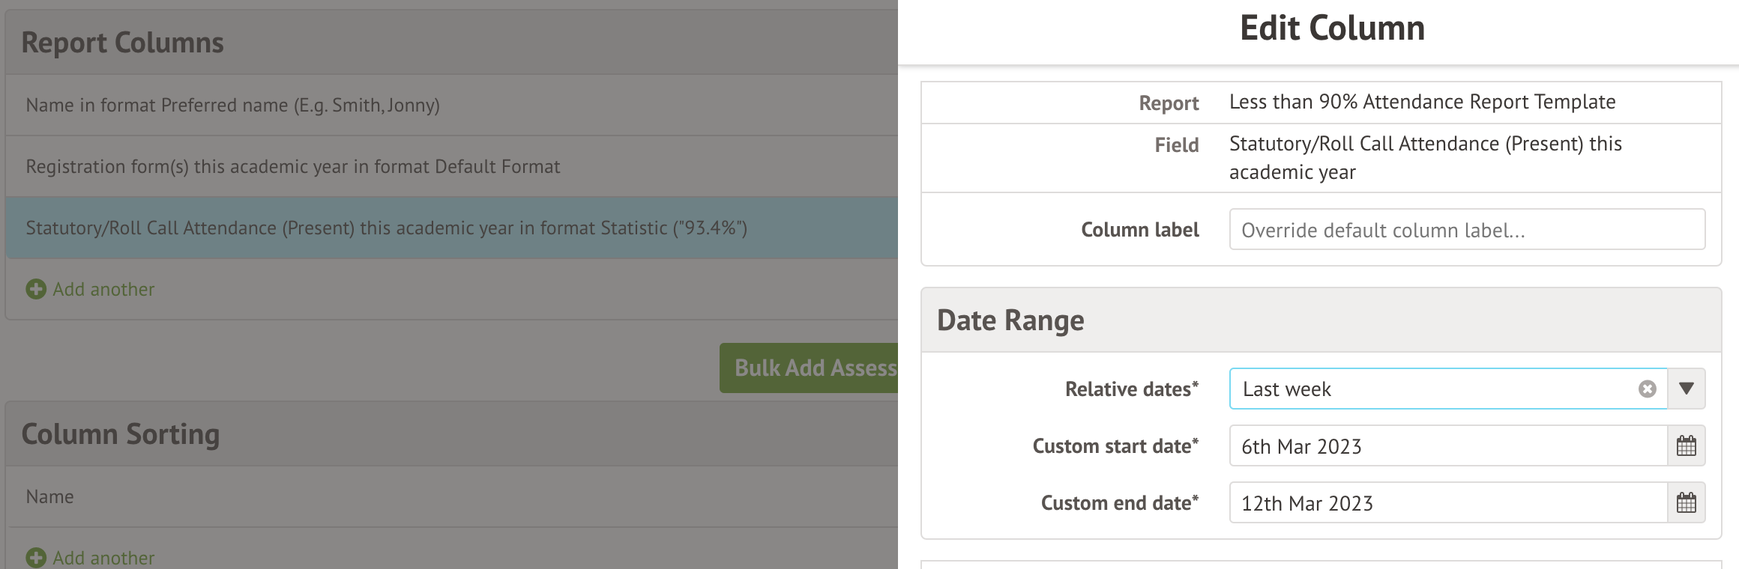This screenshot has height=569, width=1739.
Task: Click green plus icon under Report Columns
Action: click(x=35, y=289)
